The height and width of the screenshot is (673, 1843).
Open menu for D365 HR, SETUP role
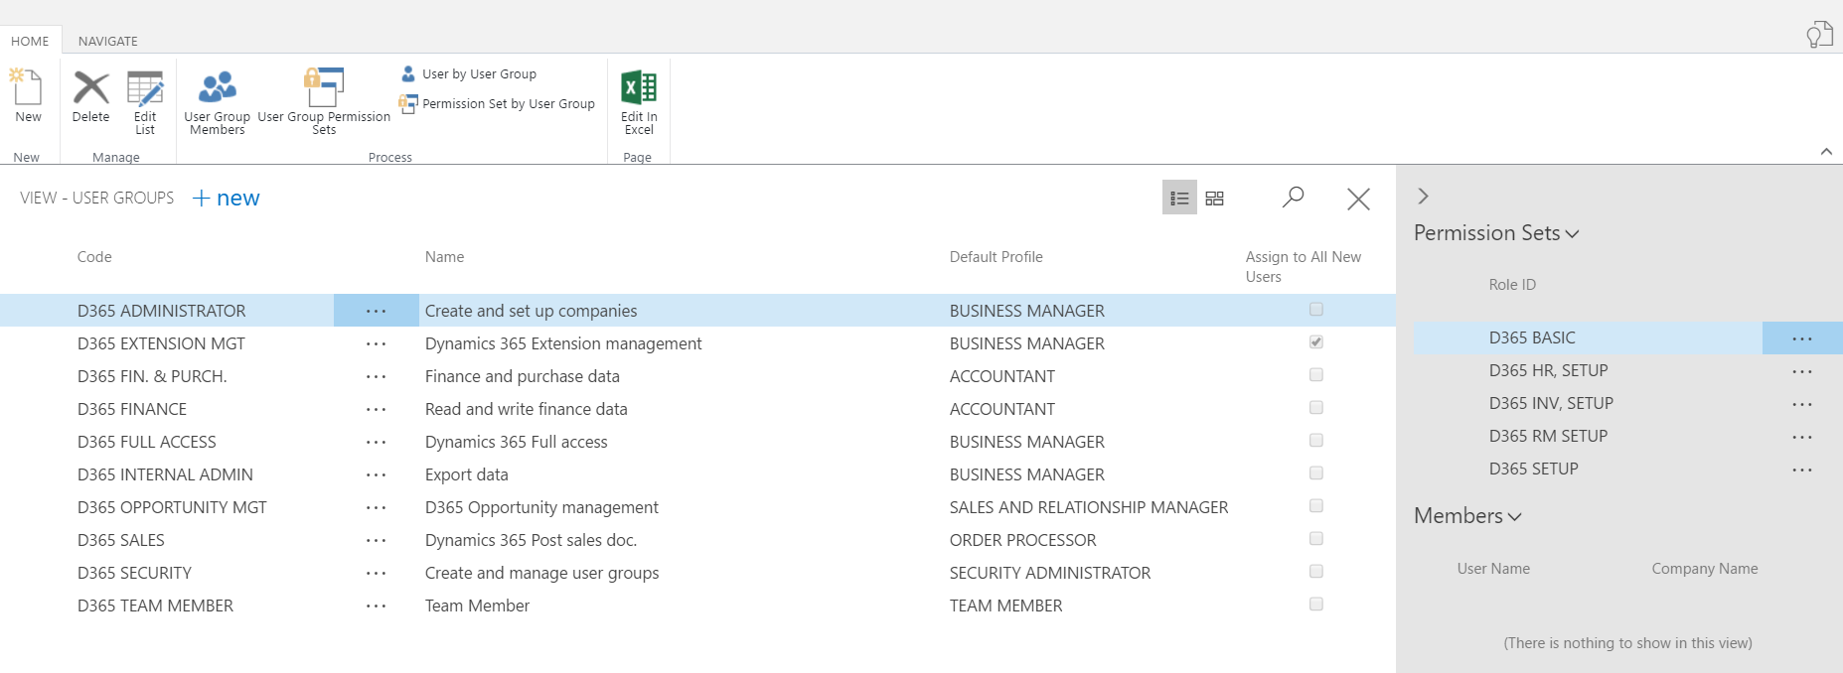click(1802, 371)
